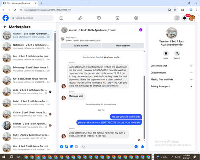Click the chat messages scrollbar

click(x=144, y=107)
